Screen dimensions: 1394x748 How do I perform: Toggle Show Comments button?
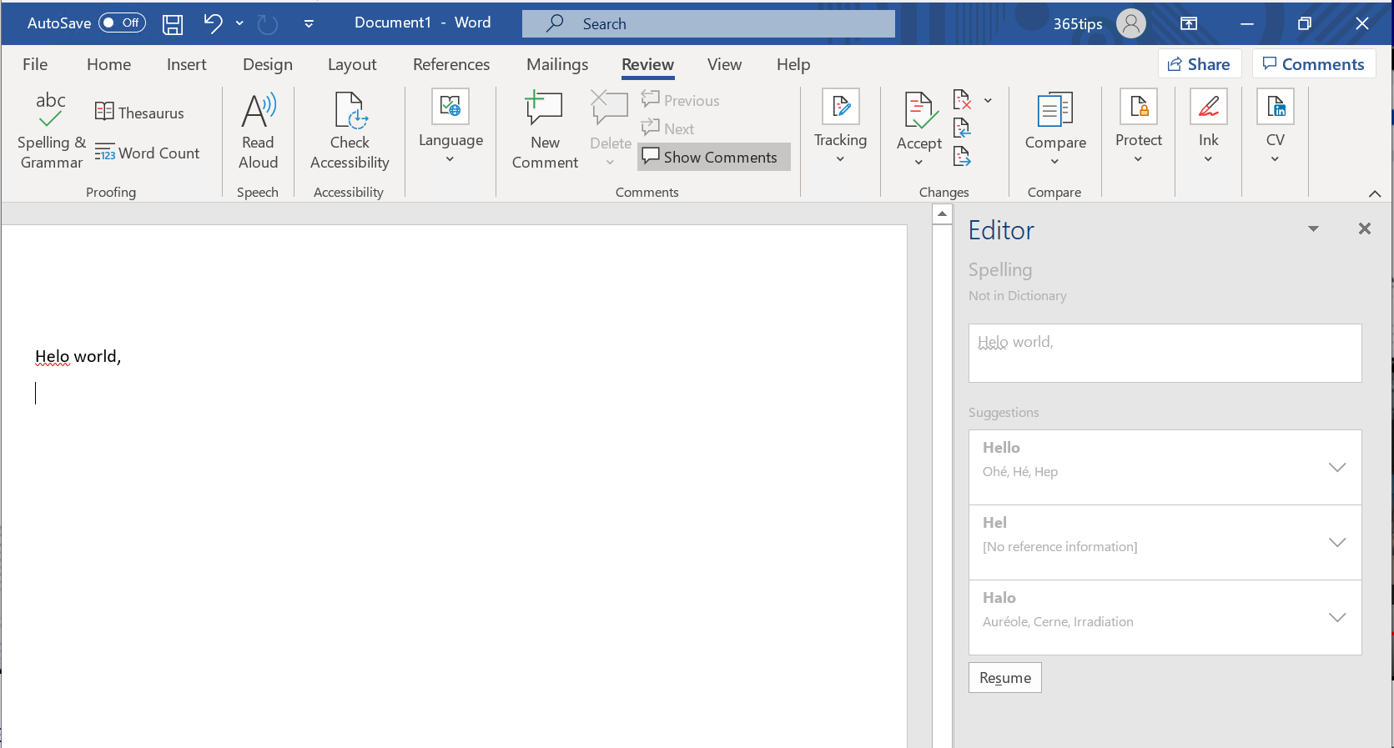click(x=713, y=157)
